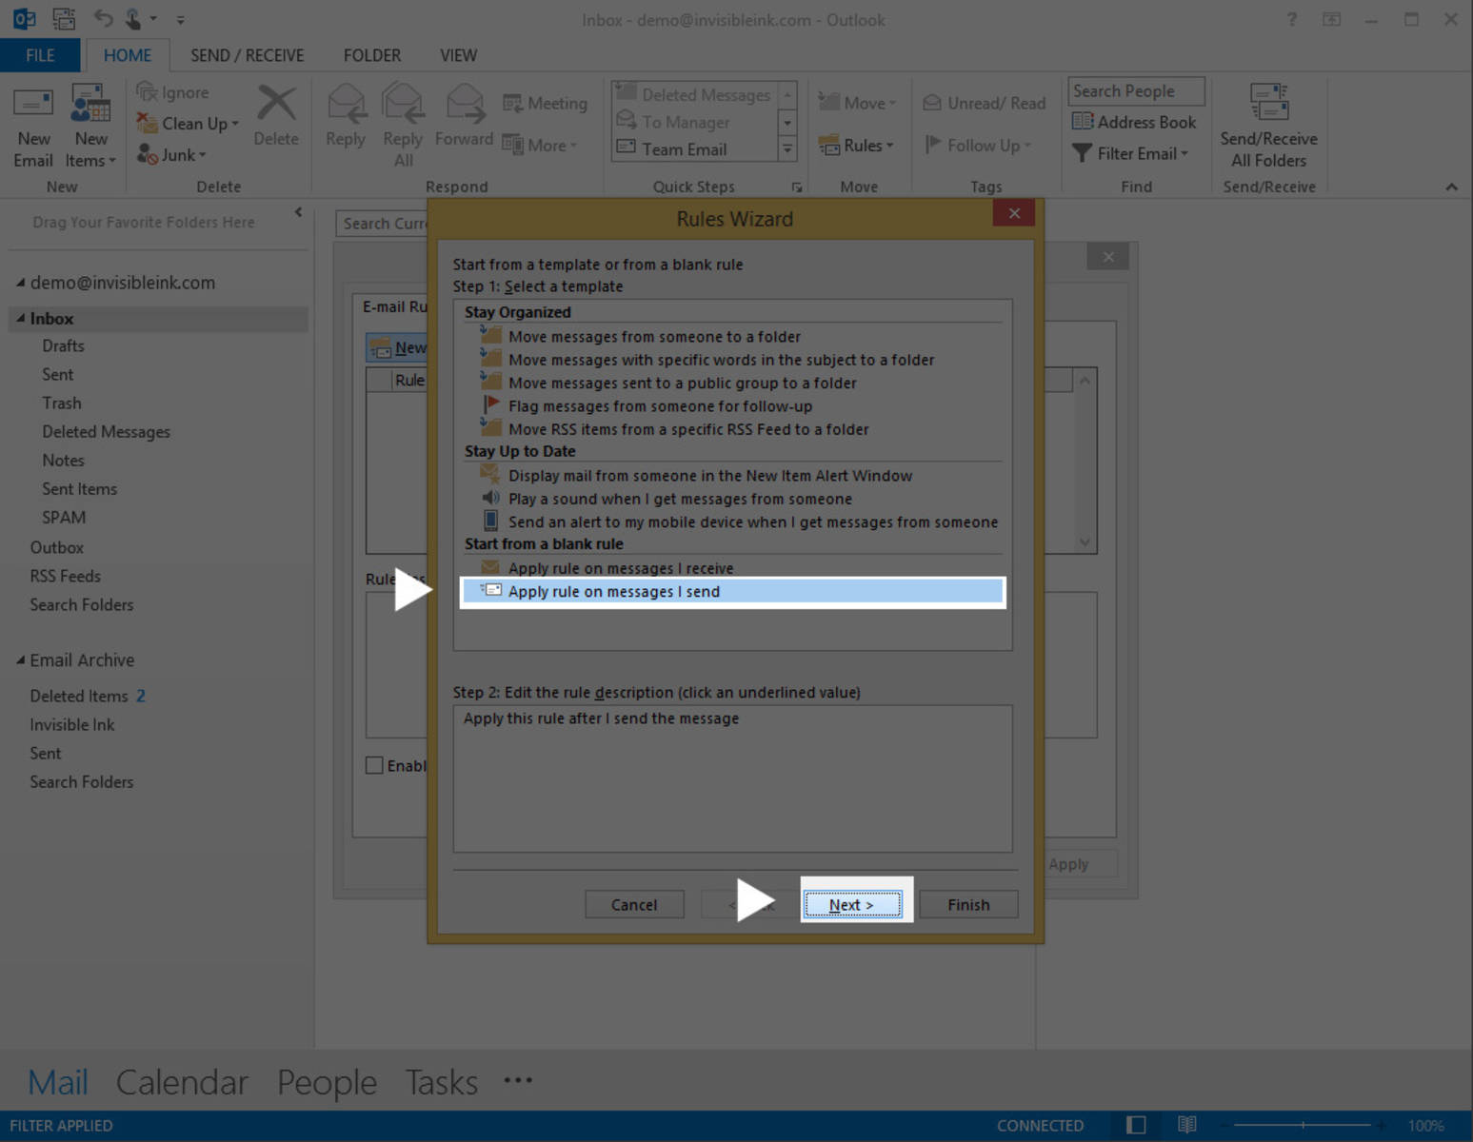The width and height of the screenshot is (1473, 1142).
Task: Switch to the SEND / RECEIVE tab
Action: [248, 55]
